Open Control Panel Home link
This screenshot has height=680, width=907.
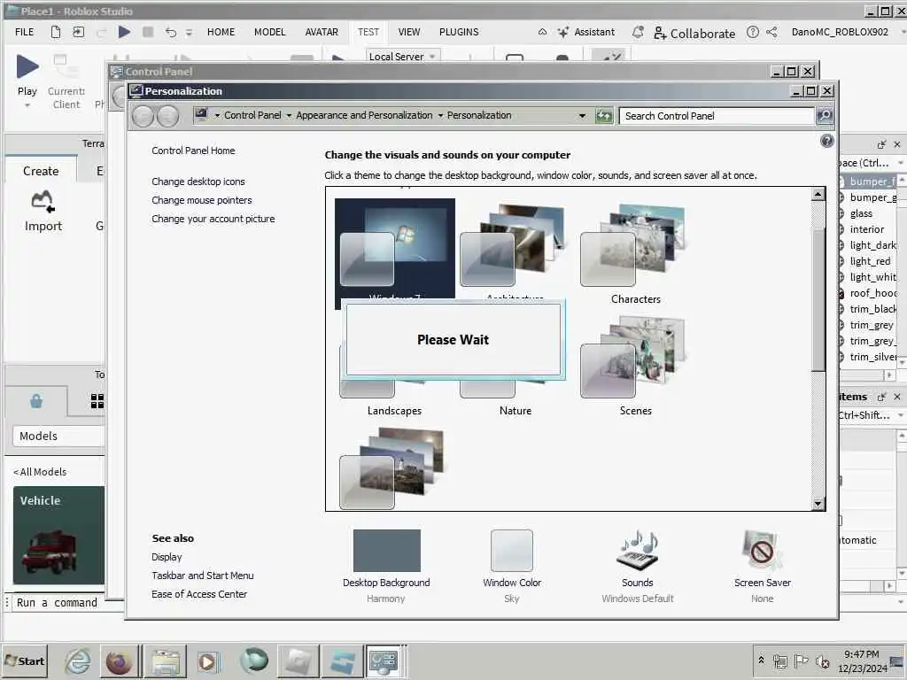pyautogui.click(x=193, y=151)
